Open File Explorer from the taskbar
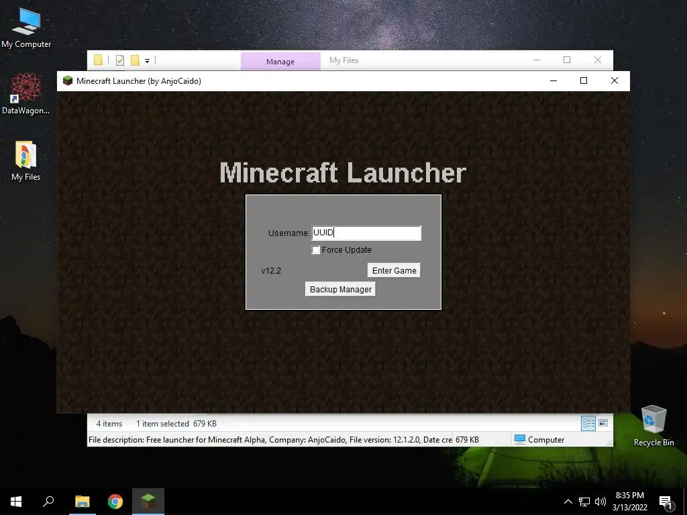687x515 pixels. pos(82,502)
